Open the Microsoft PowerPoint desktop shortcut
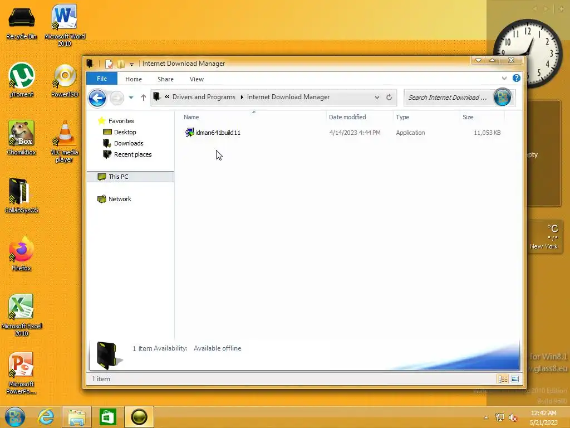Image resolution: width=570 pixels, height=428 pixels. pyautogui.click(x=22, y=373)
